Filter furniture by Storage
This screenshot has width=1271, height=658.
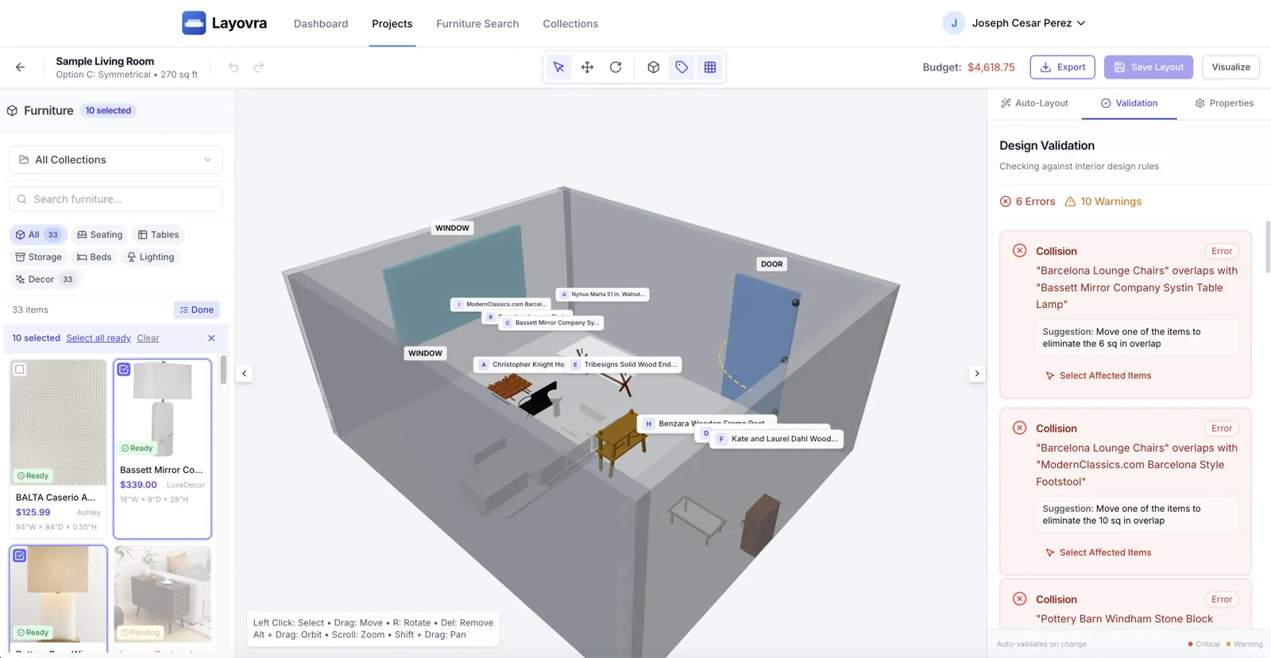tap(38, 257)
